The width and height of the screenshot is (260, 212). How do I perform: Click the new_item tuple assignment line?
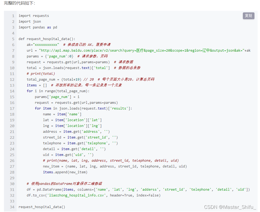pyautogui.click(x=115, y=166)
